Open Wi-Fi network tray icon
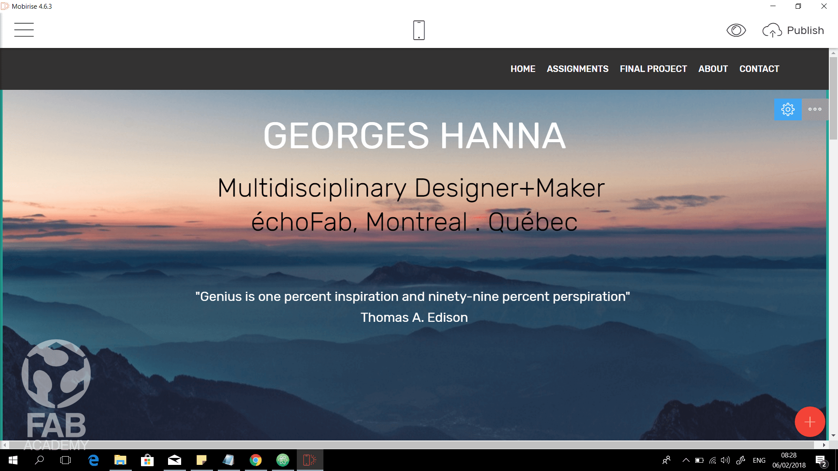 (712, 460)
